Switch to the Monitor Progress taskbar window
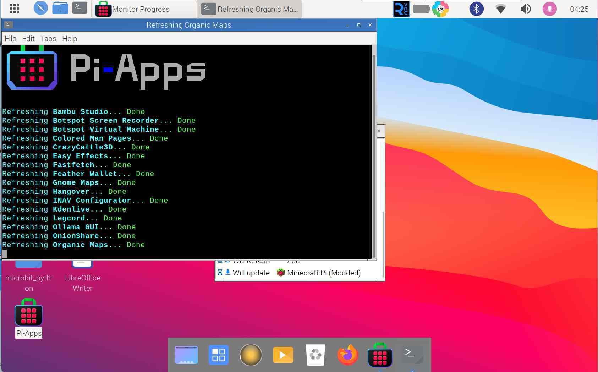This screenshot has width=598, height=372. 144,9
